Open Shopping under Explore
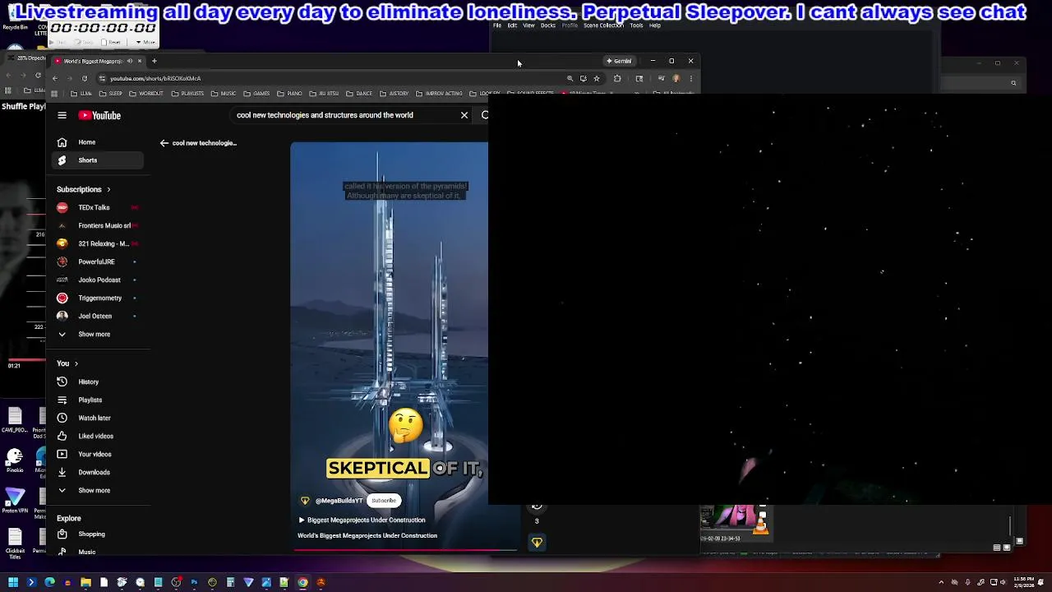This screenshot has height=592, width=1052. [x=99, y=534]
